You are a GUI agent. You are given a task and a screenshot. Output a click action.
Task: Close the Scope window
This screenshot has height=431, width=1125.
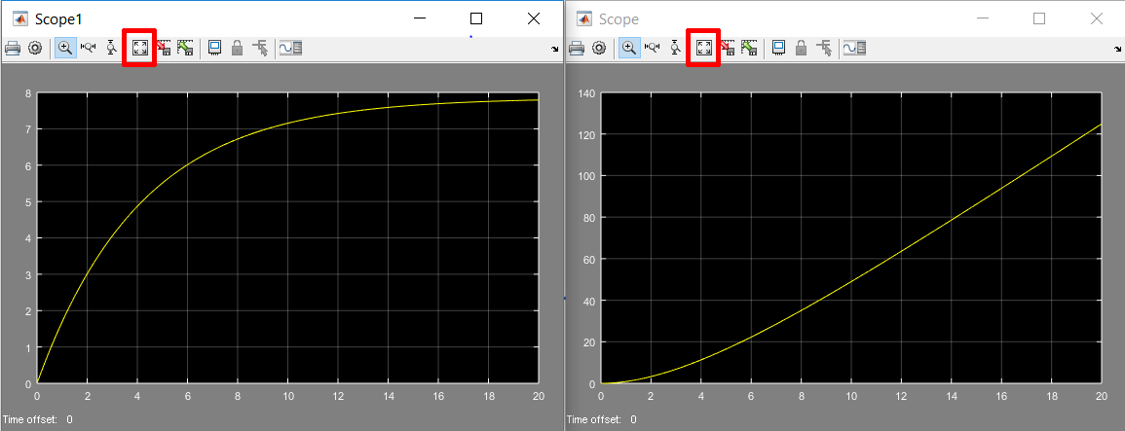1096,19
